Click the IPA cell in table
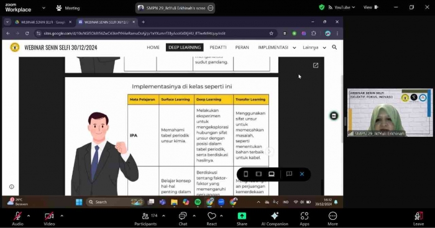 coord(143,135)
